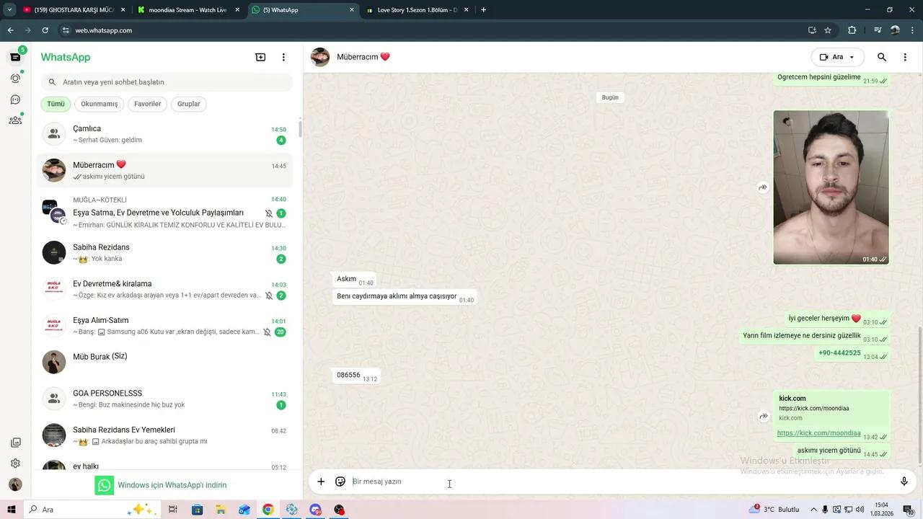Open the Çamlıca group chat
The height and width of the screenshot is (519, 923).
(165, 134)
